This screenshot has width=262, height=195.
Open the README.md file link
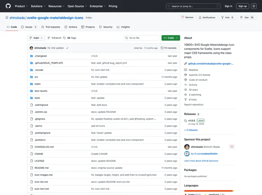pos(42,168)
